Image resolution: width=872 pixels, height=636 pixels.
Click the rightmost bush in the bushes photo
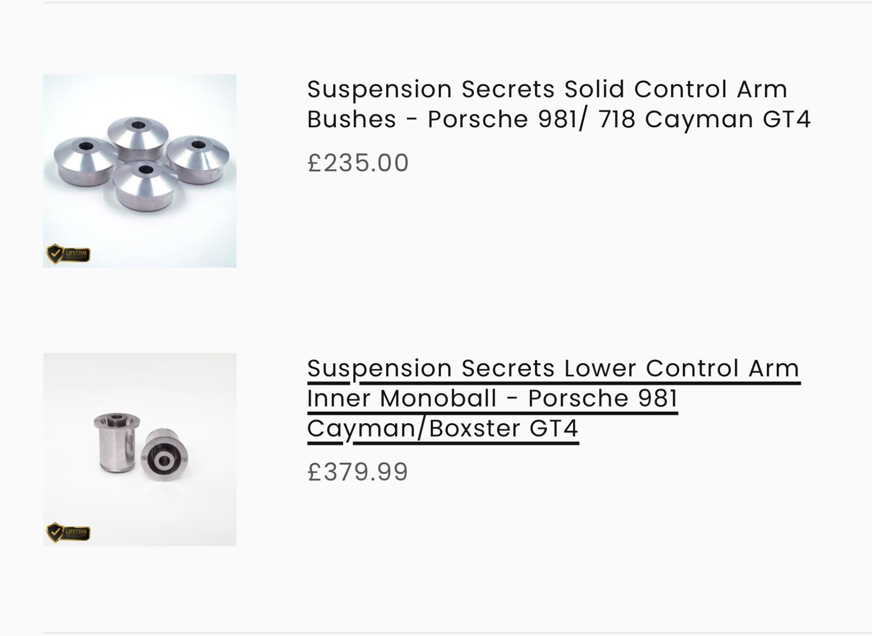tap(197, 158)
